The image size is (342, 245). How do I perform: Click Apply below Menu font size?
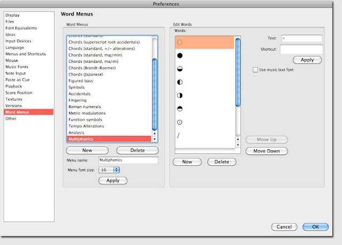(x=113, y=181)
